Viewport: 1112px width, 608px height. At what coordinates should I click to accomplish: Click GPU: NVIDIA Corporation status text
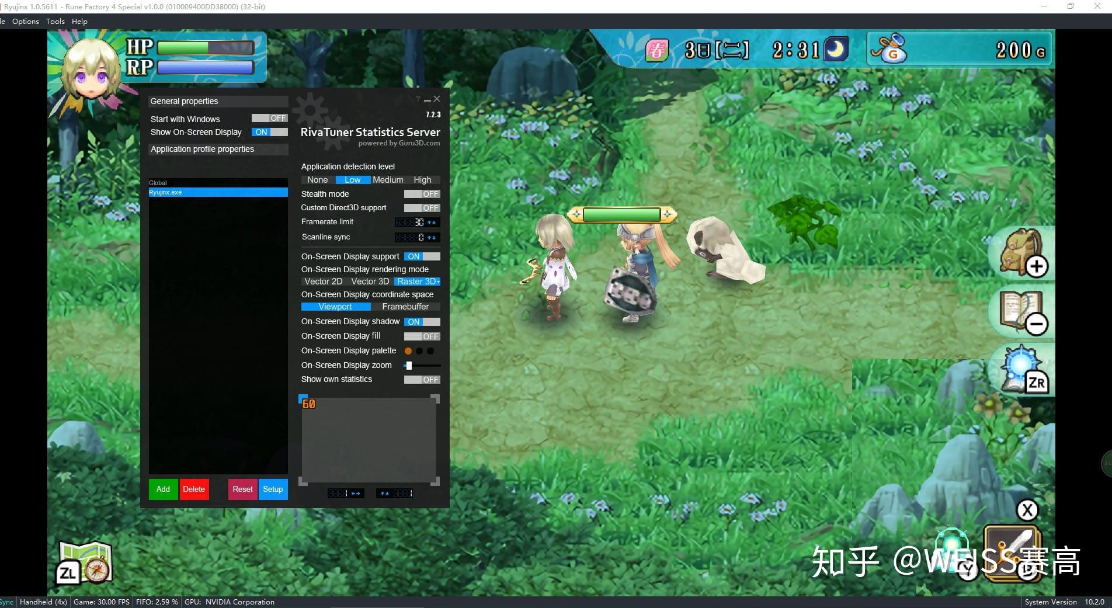coord(230,602)
